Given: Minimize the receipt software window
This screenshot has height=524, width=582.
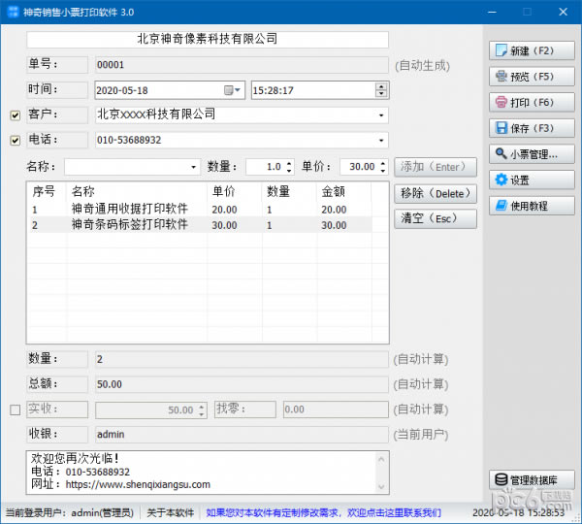Looking at the screenshot, I should coord(492,12).
